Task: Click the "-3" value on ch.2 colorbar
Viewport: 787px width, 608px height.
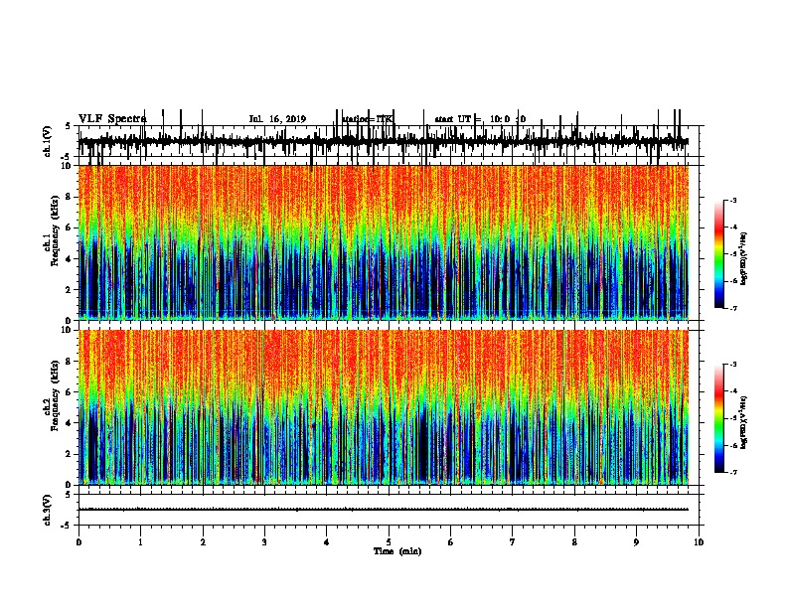Action: point(732,365)
